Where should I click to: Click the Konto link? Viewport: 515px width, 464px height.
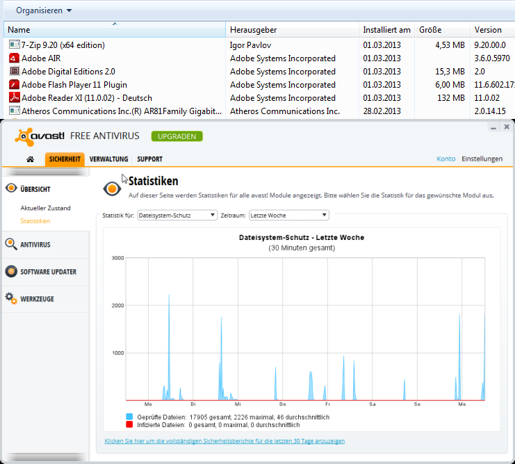[x=445, y=159]
